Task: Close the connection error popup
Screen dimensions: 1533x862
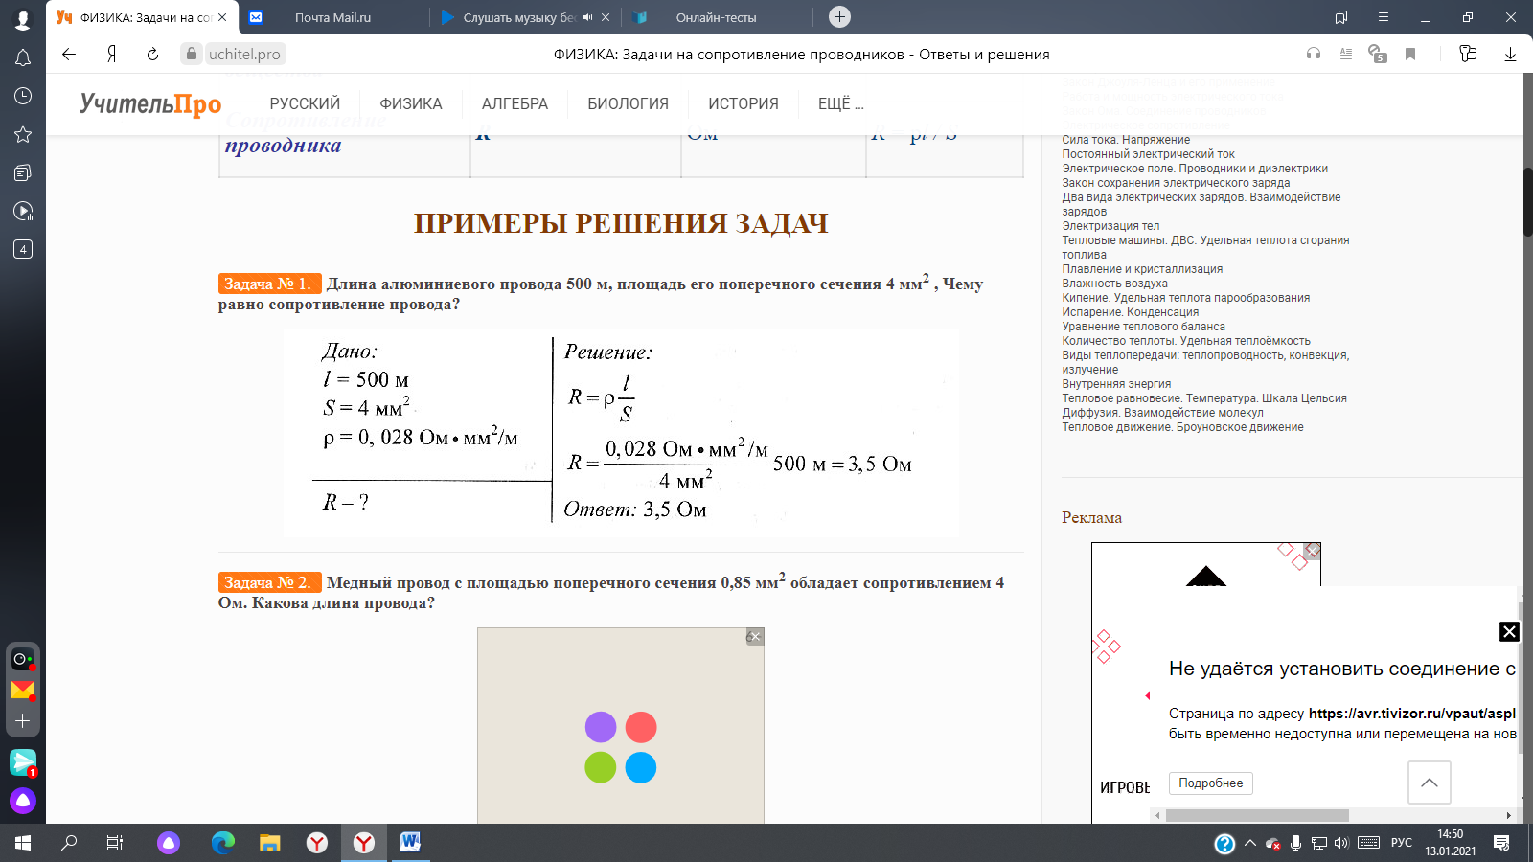Action: (1509, 631)
